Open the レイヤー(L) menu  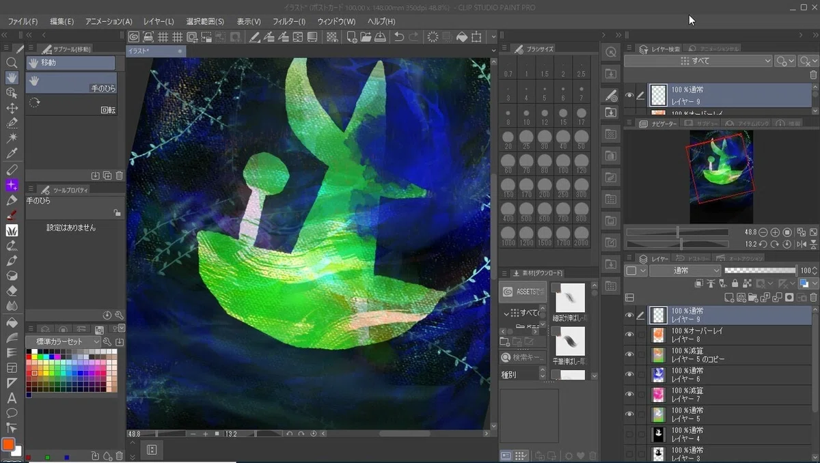[x=159, y=21]
